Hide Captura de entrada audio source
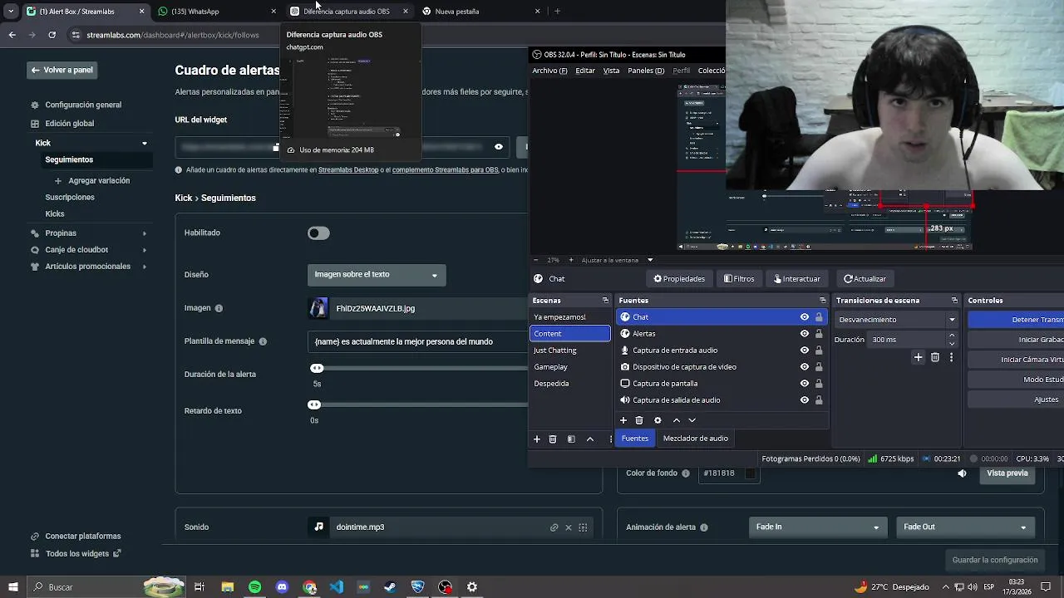The width and height of the screenshot is (1064, 598). (x=804, y=350)
